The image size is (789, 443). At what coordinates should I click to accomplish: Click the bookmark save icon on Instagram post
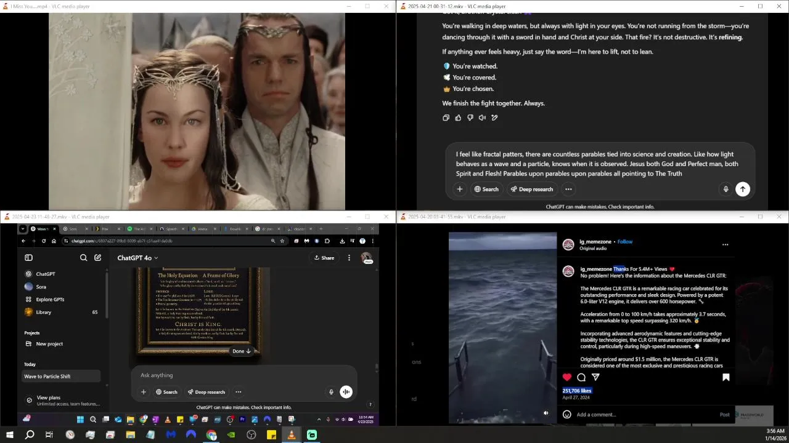[x=726, y=377]
